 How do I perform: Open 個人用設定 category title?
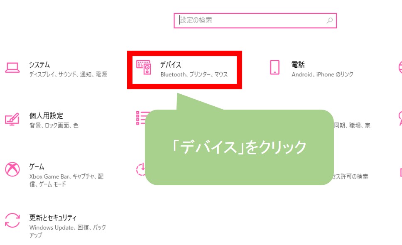[x=46, y=115]
